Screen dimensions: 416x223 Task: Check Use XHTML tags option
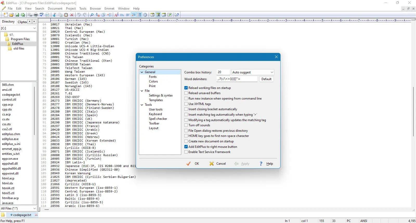point(186,104)
